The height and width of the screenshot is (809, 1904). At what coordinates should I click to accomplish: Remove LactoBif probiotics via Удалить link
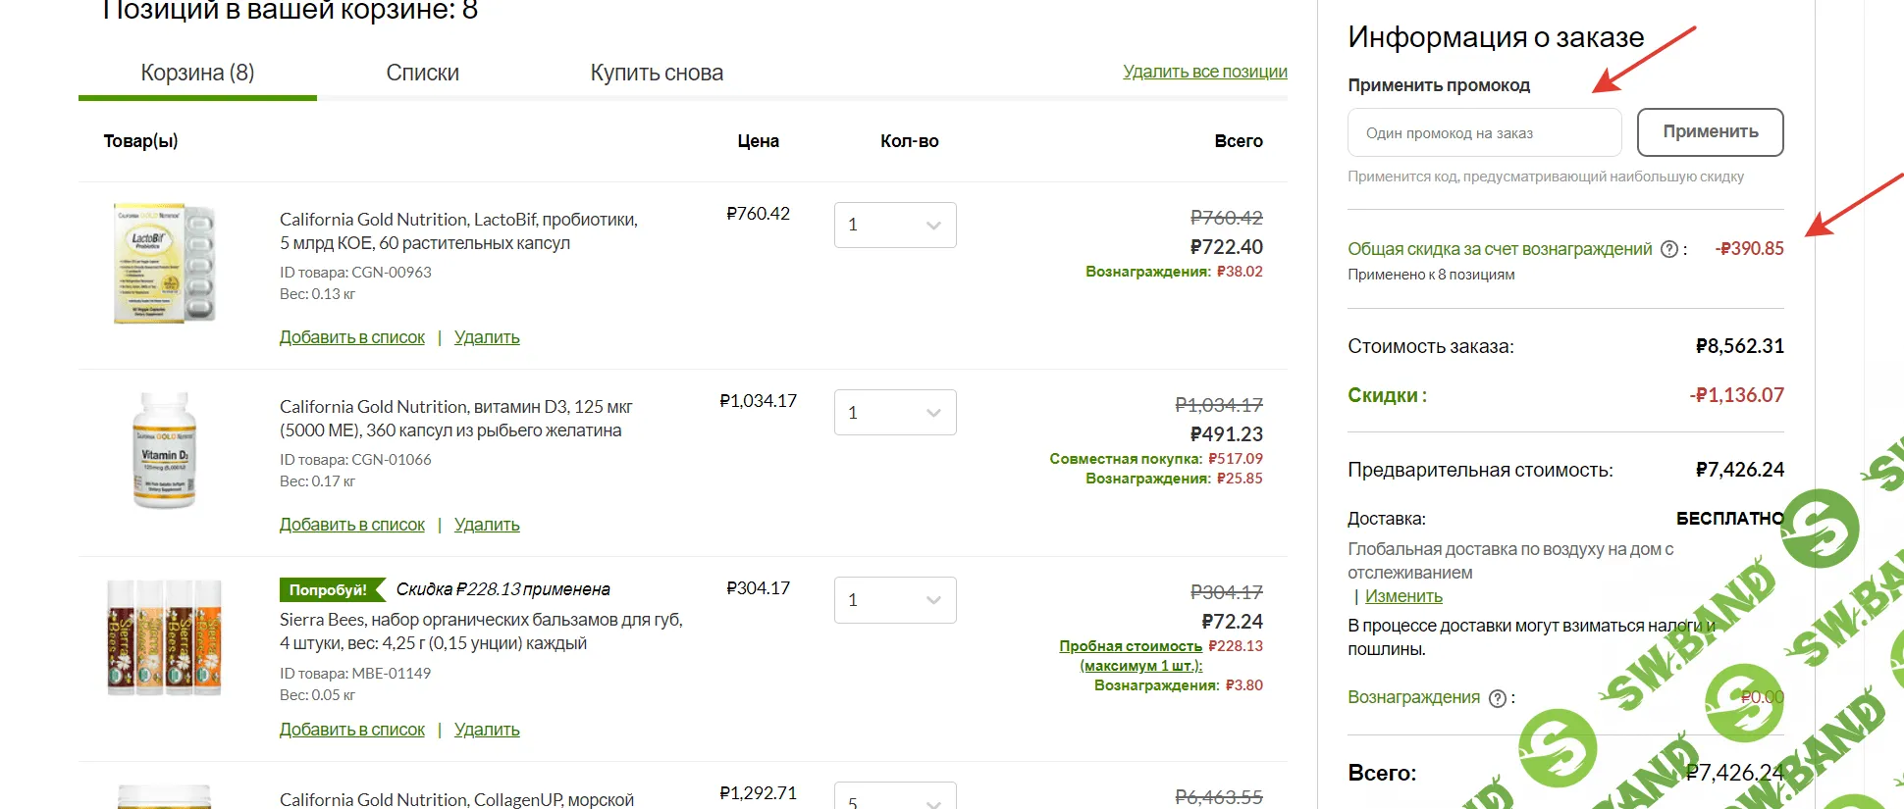coord(487,337)
